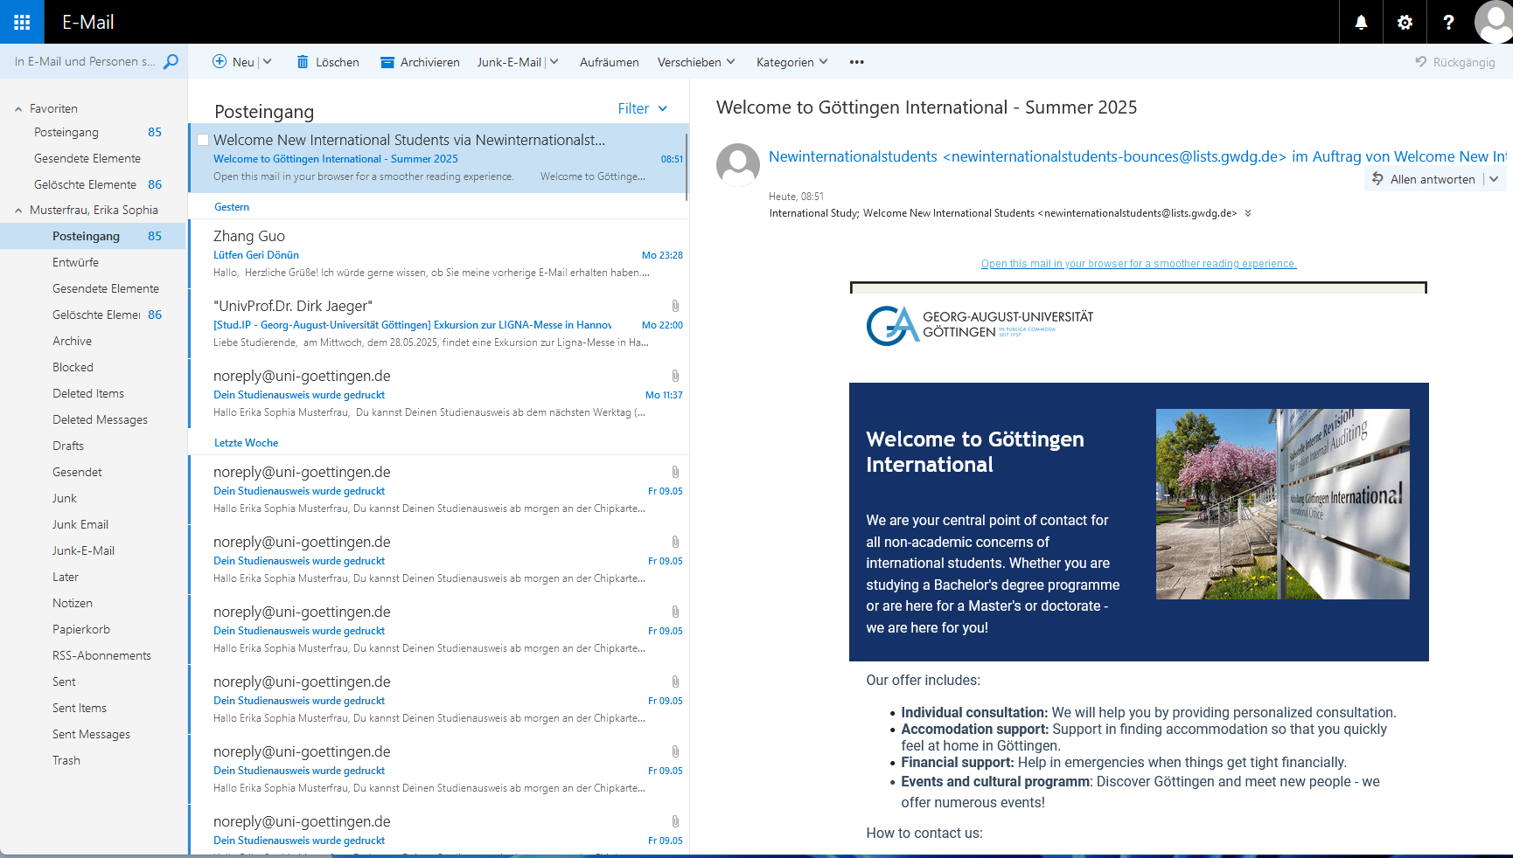Open notifications bell icon
Viewport: 1513px width, 858px height.
click(1361, 22)
